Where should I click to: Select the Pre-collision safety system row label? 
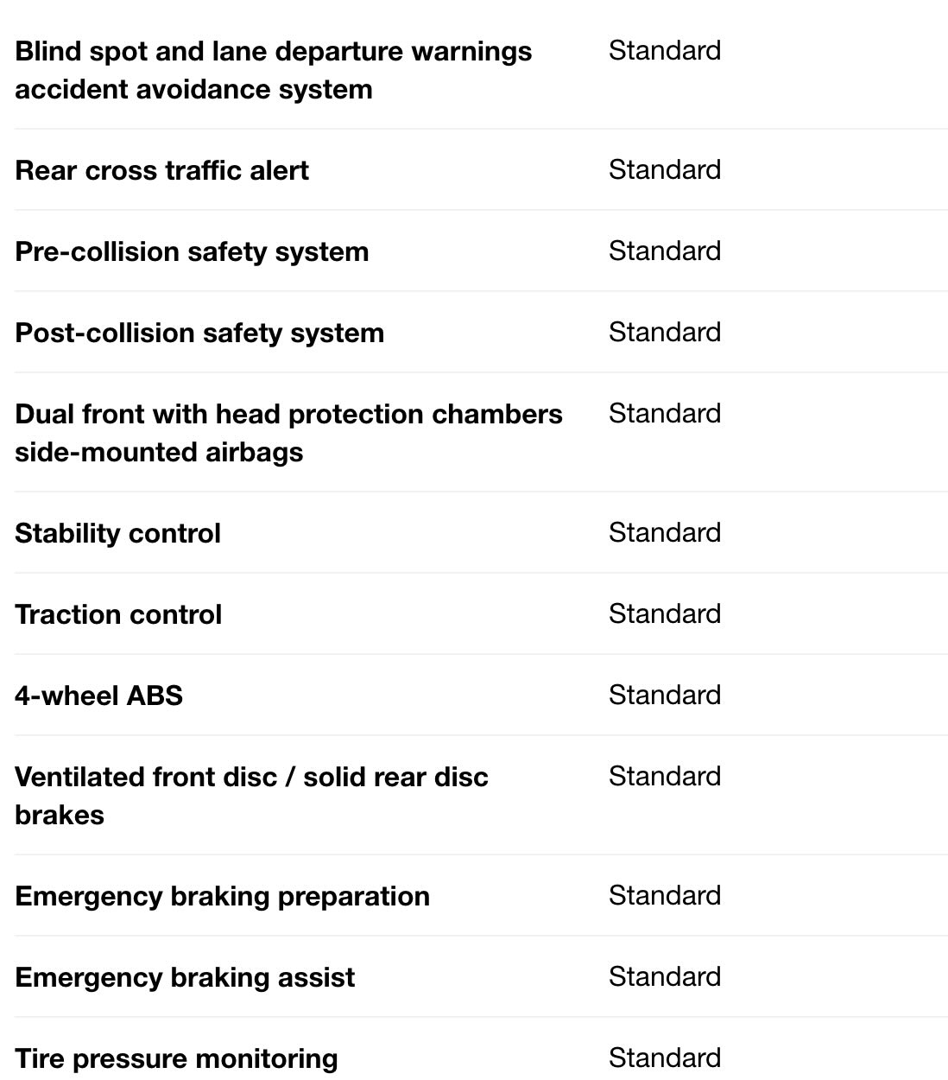192,251
